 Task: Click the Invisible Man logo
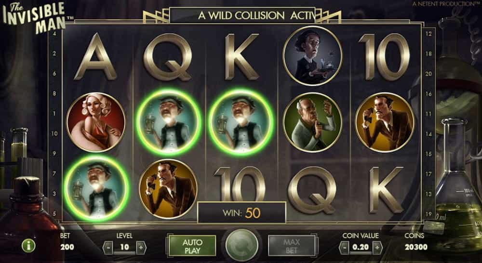pyautogui.click(x=34, y=18)
